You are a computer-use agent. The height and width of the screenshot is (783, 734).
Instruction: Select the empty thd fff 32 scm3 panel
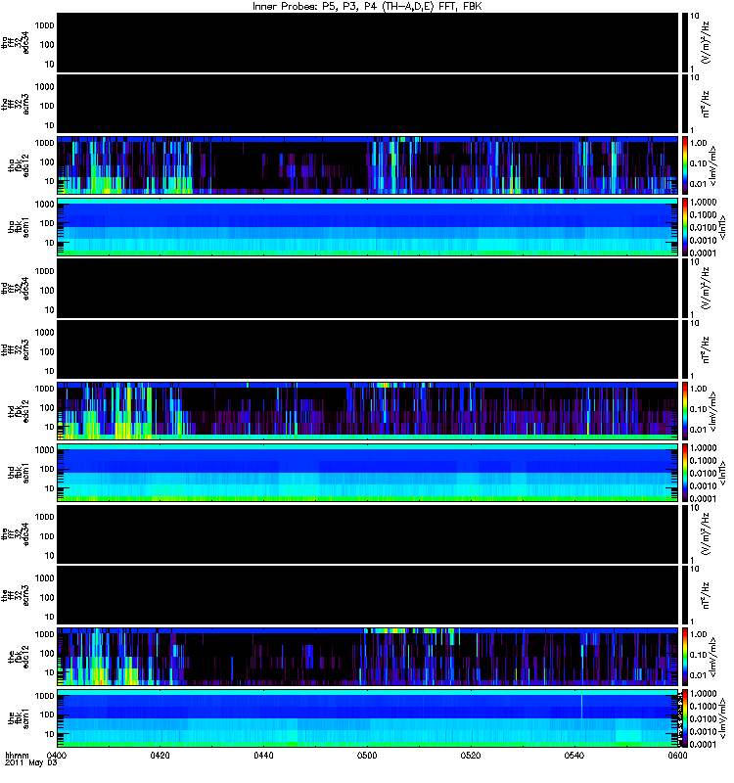(x=368, y=349)
